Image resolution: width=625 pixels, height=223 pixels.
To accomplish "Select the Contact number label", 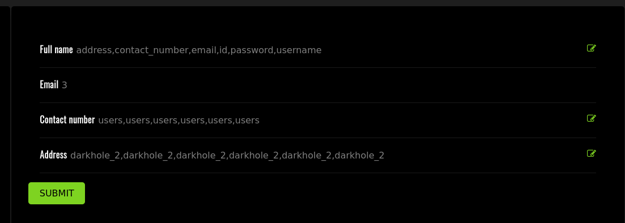I will click(67, 120).
